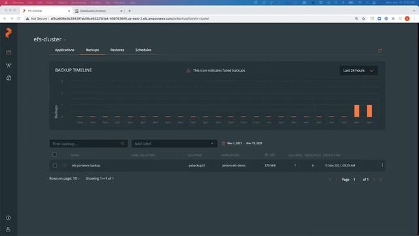This screenshot has width=419, height=236.
Task: Open Chrome tab search chevron
Action: (414, 11)
